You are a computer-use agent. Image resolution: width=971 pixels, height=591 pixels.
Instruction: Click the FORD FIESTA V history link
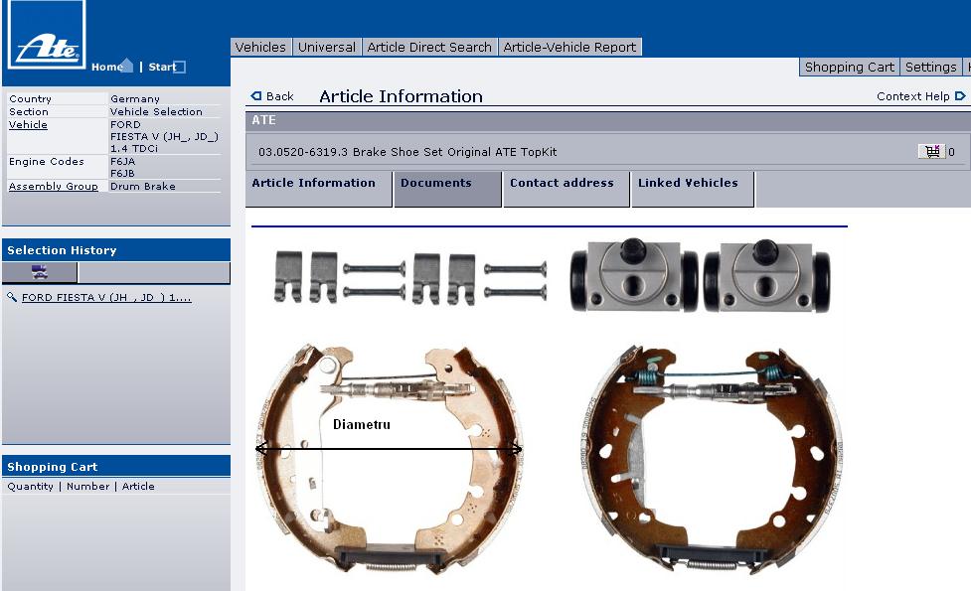(106, 297)
